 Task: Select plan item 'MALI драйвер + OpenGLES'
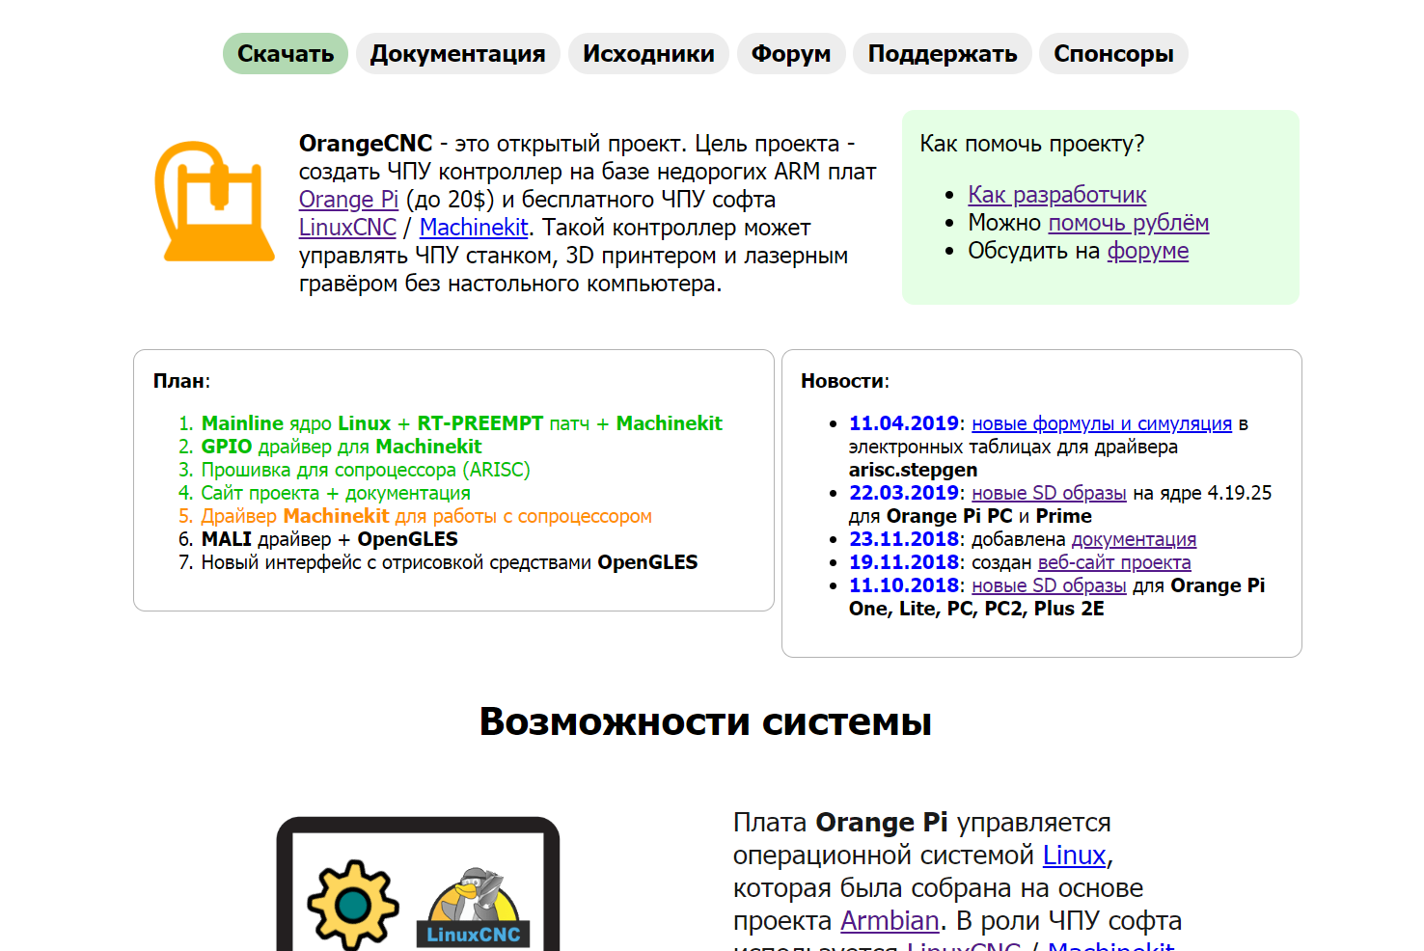point(330,539)
